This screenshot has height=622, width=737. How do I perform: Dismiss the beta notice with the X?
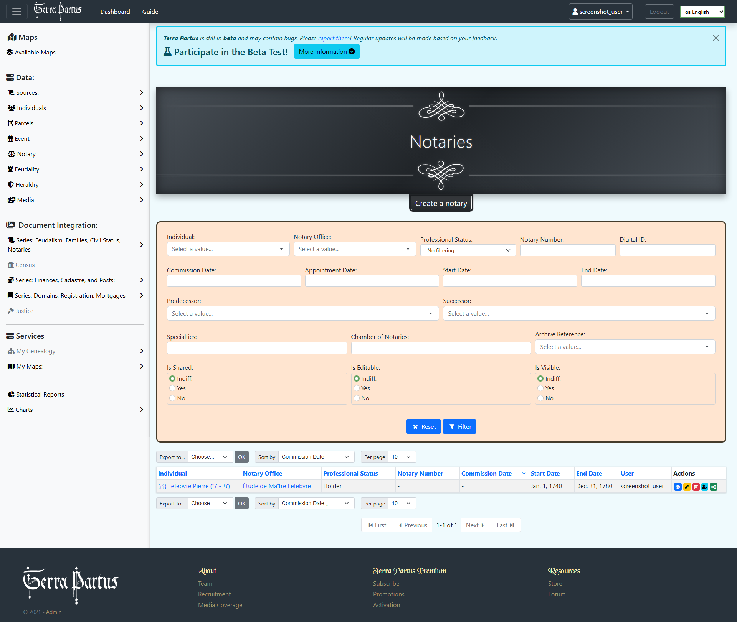pos(716,38)
